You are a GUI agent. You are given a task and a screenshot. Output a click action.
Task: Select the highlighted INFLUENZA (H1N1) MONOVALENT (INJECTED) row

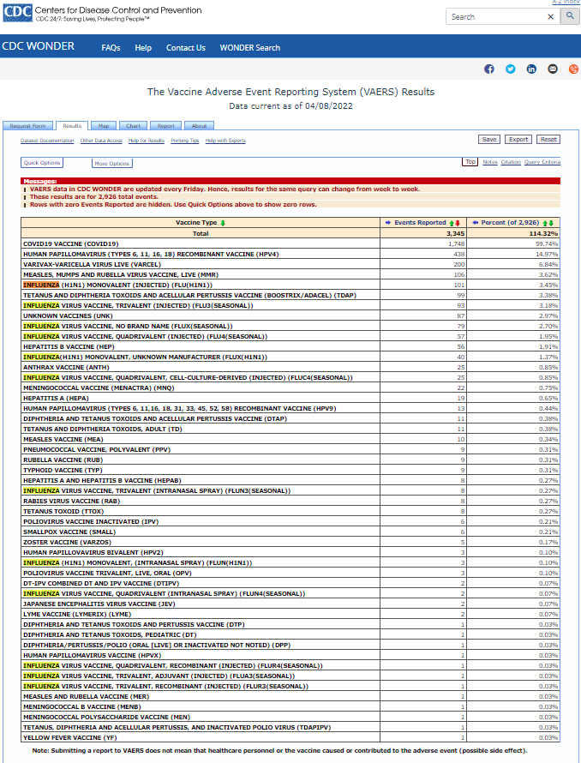pyautogui.click(x=290, y=285)
